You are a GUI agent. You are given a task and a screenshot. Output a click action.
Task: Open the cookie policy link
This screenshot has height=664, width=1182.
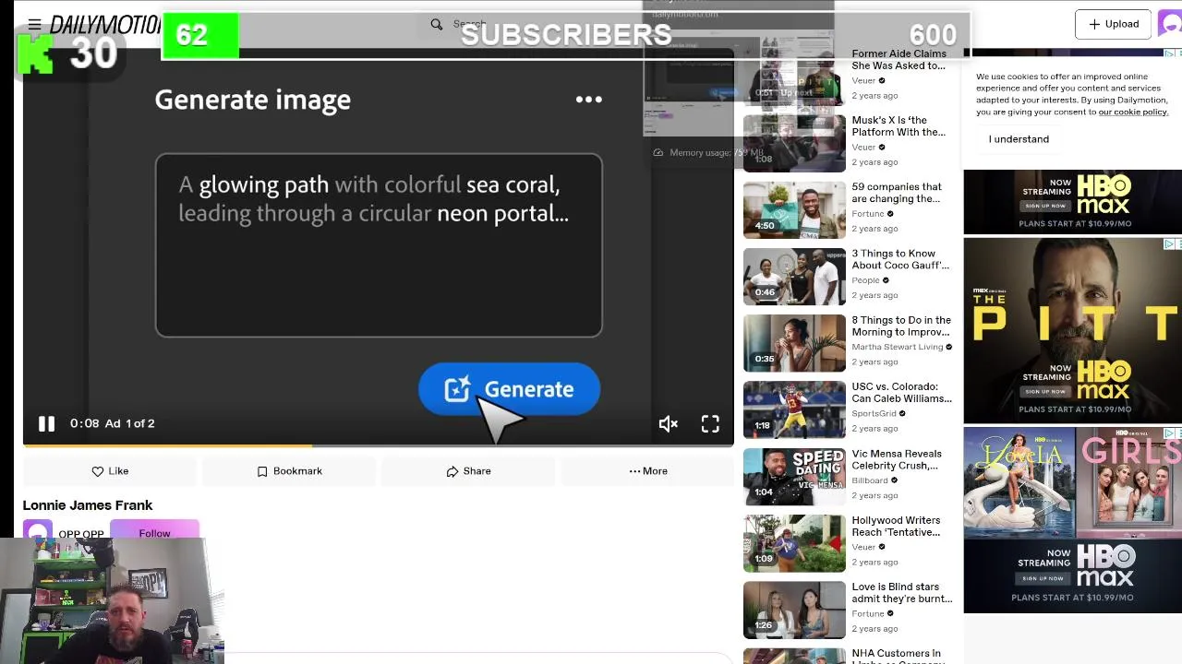1132,112
